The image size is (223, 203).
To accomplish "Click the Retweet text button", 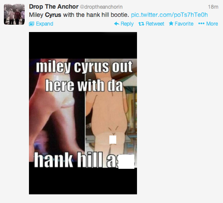I will coord(155,24).
